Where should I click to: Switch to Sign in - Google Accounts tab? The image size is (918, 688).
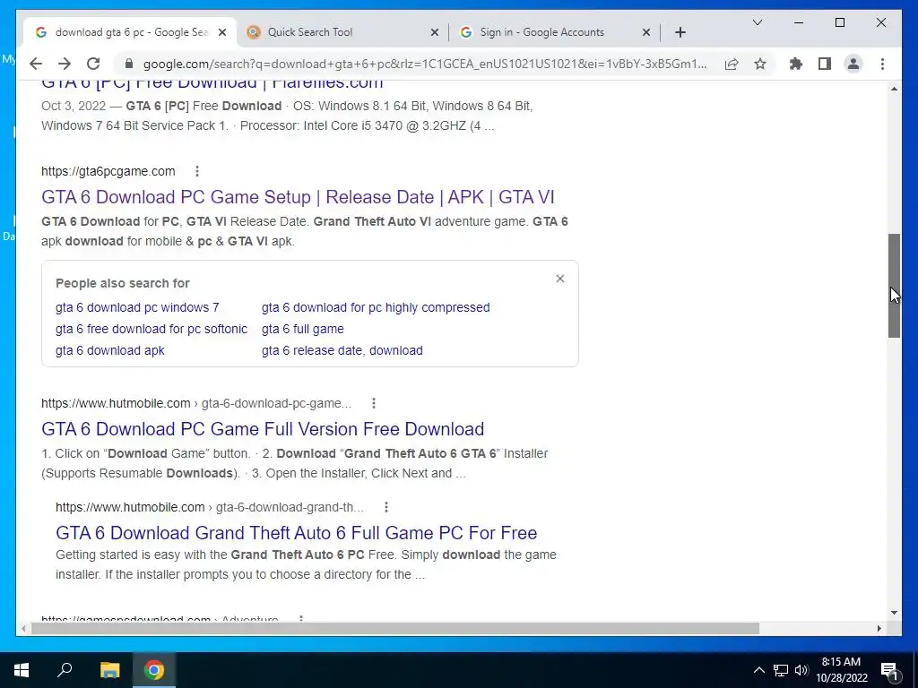point(554,32)
